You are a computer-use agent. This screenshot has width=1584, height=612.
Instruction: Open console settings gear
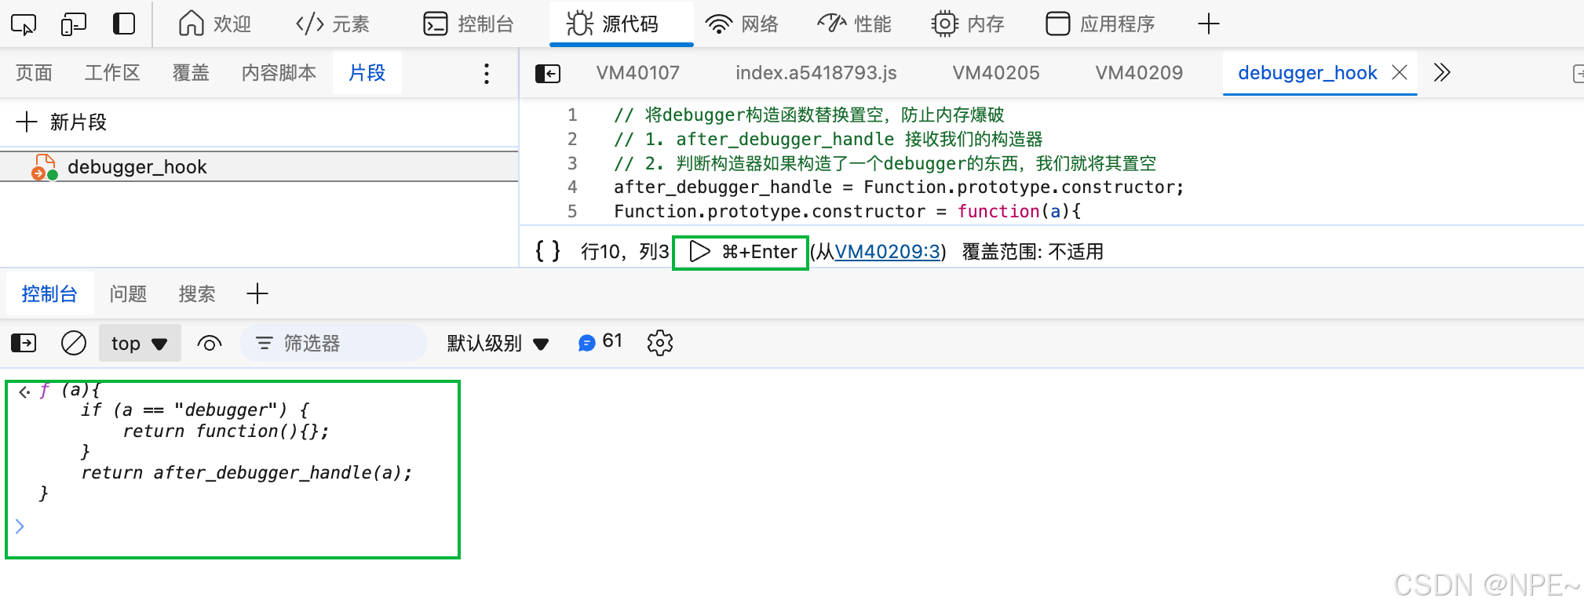pos(659,343)
